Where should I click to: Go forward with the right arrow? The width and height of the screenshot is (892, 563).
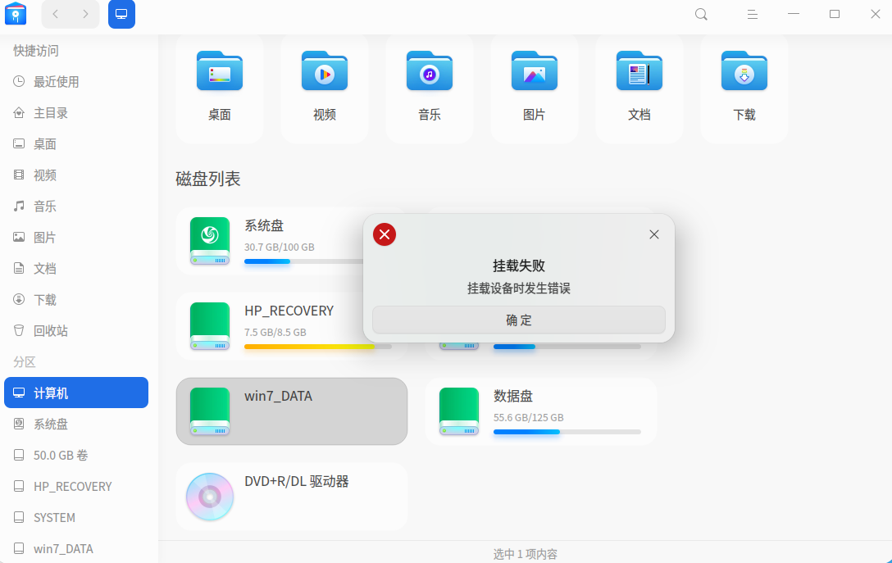(85, 14)
